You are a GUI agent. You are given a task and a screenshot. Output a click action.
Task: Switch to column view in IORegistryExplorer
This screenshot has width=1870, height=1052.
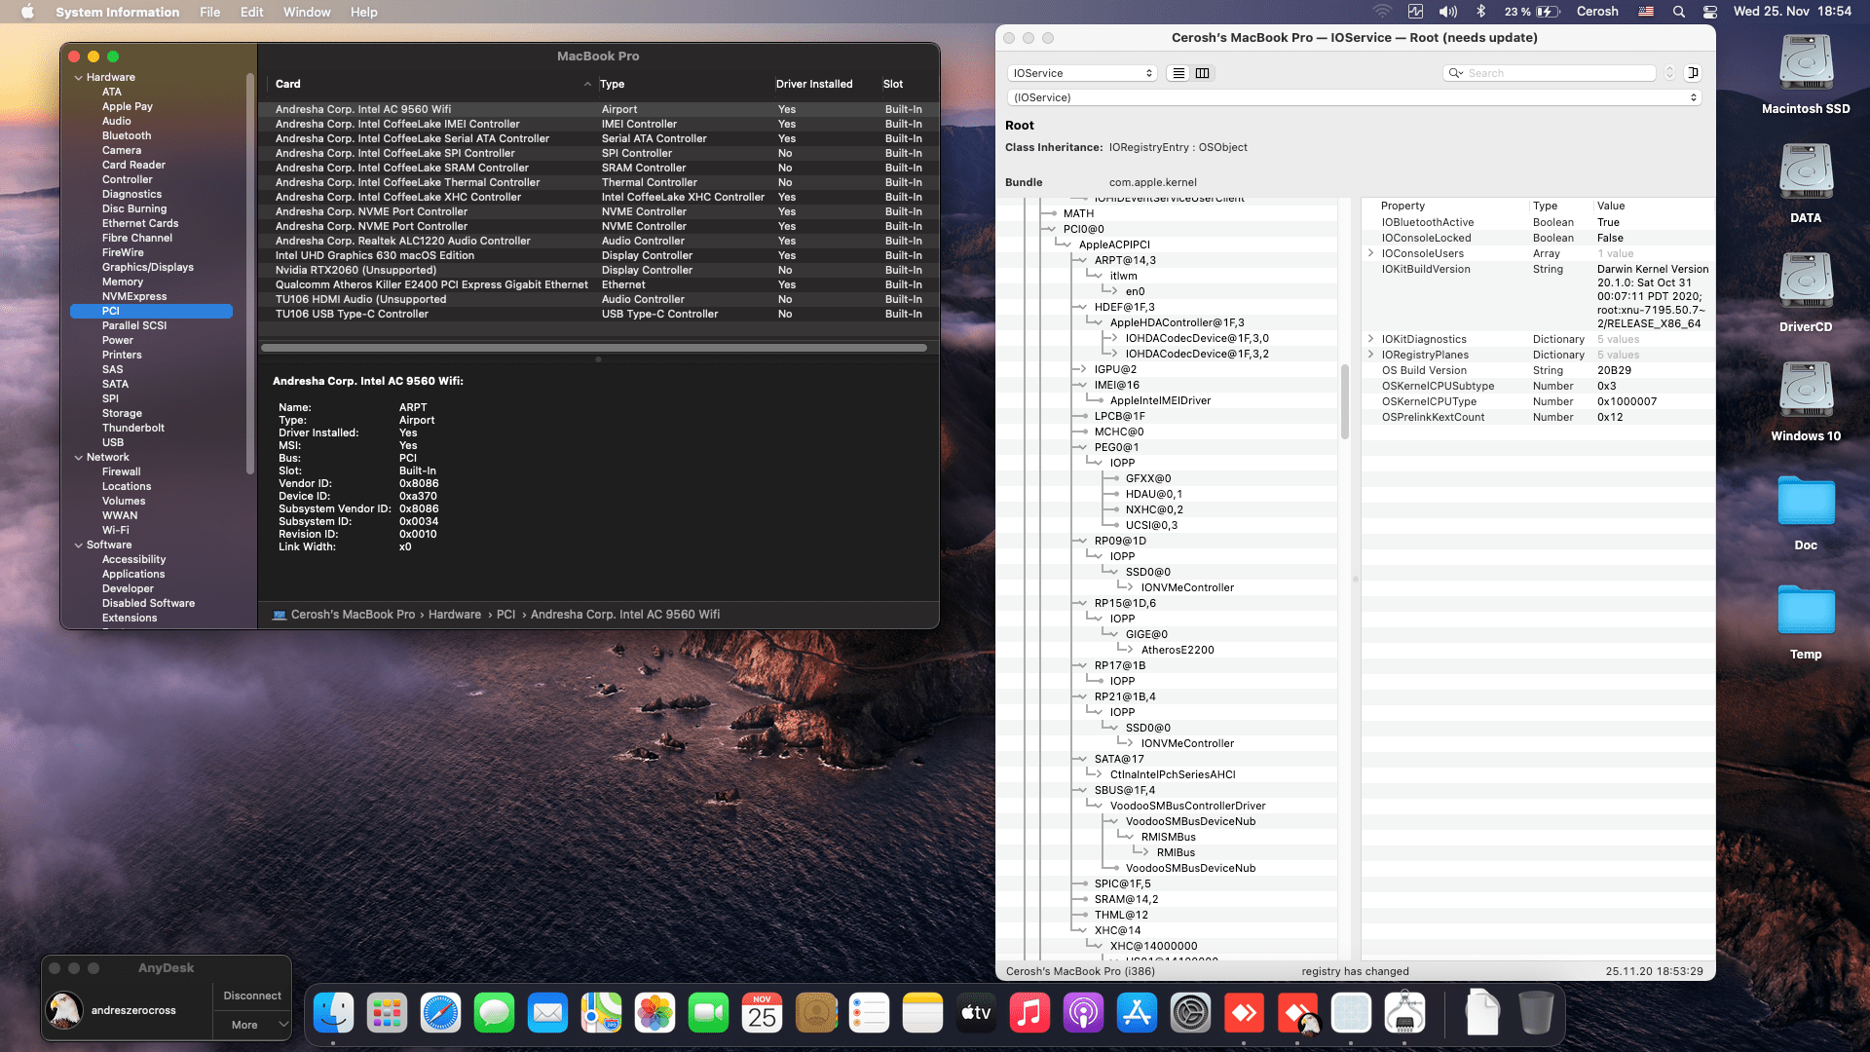click(x=1202, y=73)
